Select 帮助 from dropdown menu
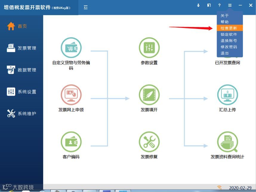This screenshot has height=192, width=256. (230, 22)
